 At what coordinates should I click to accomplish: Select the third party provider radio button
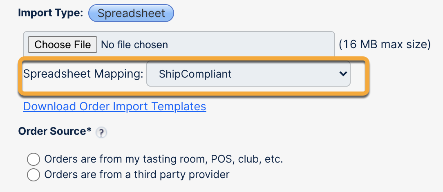pyautogui.click(x=33, y=175)
